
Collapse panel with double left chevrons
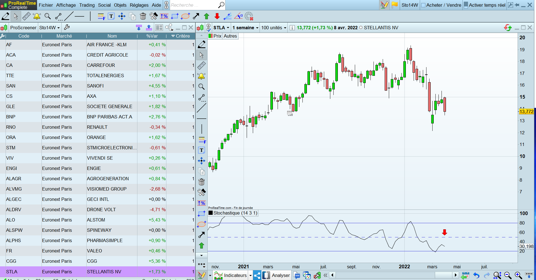pos(325,276)
